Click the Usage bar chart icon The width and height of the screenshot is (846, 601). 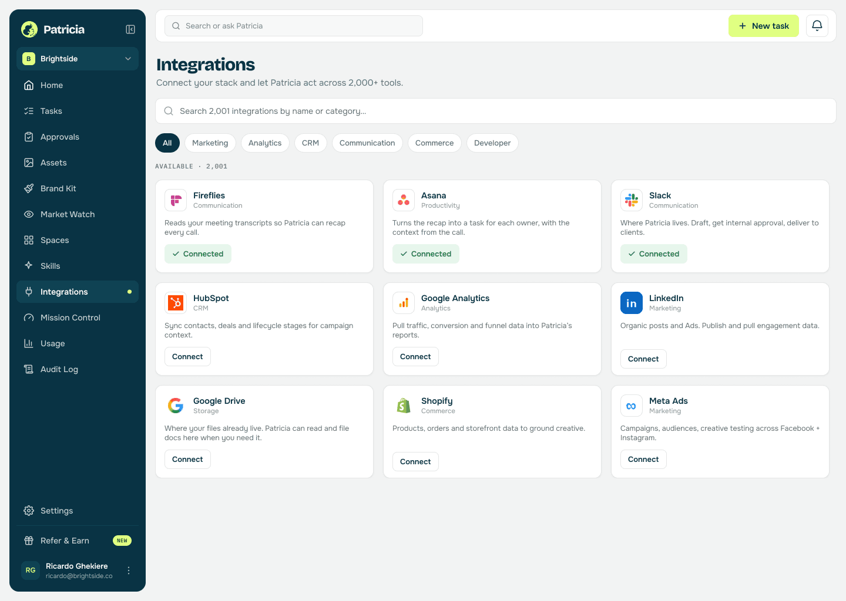pyautogui.click(x=29, y=343)
